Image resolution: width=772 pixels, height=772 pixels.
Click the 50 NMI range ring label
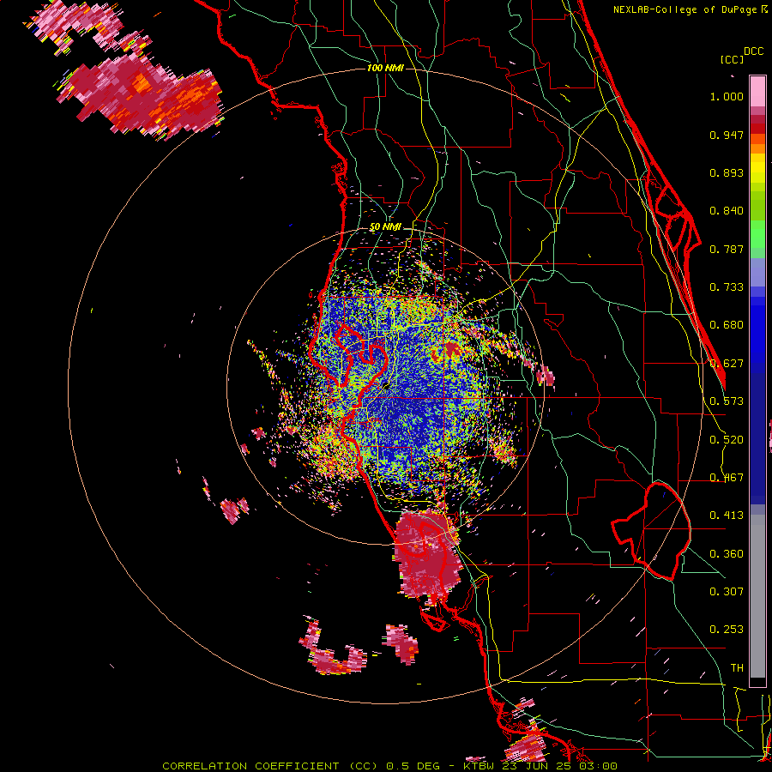[x=385, y=227]
